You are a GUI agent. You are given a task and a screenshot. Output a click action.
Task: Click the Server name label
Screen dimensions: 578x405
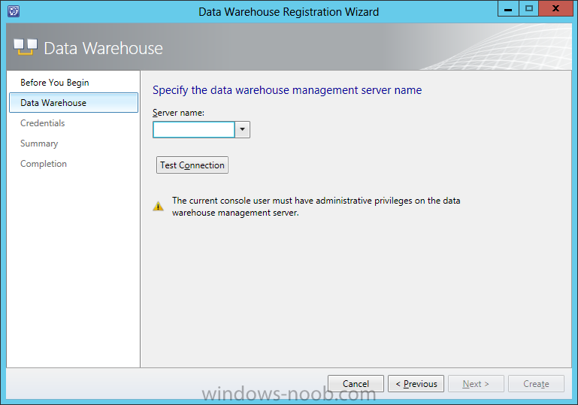[x=178, y=113]
